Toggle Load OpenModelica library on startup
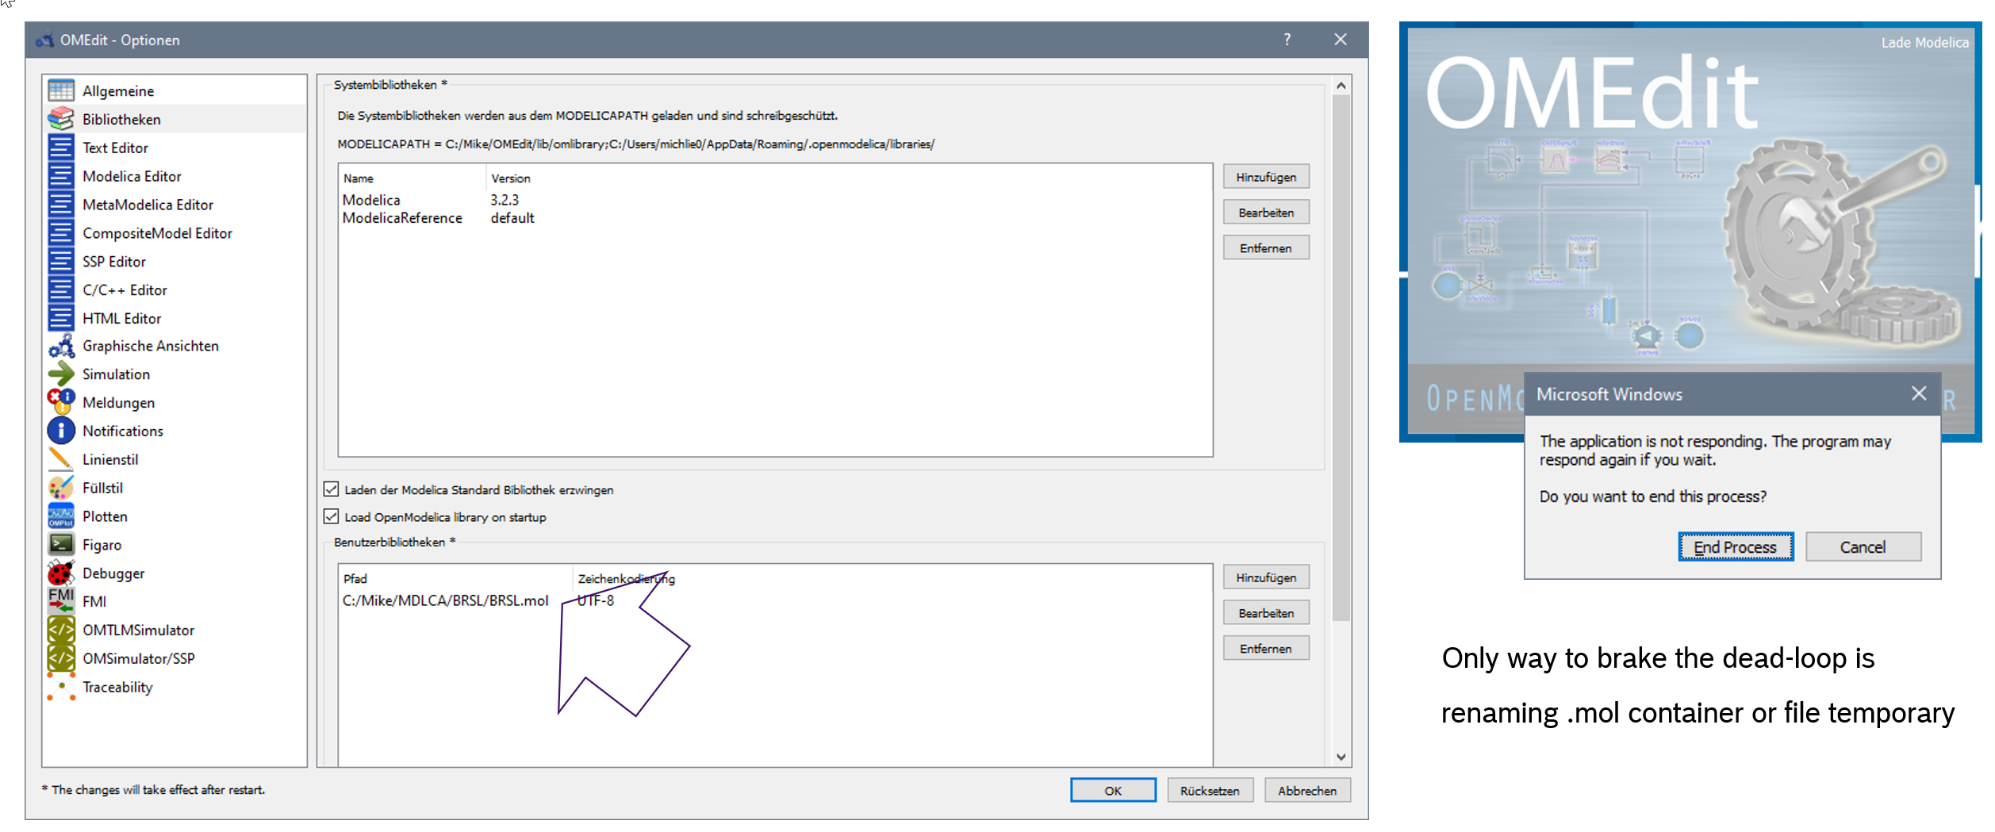The image size is (1995, 832). click(x=331, y=516)
